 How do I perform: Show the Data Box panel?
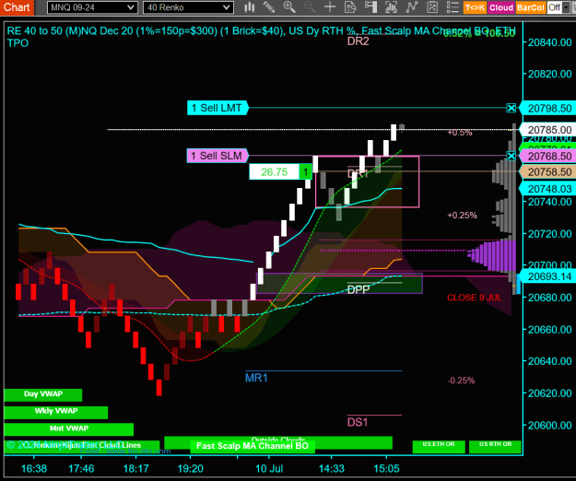coord(350,7)
